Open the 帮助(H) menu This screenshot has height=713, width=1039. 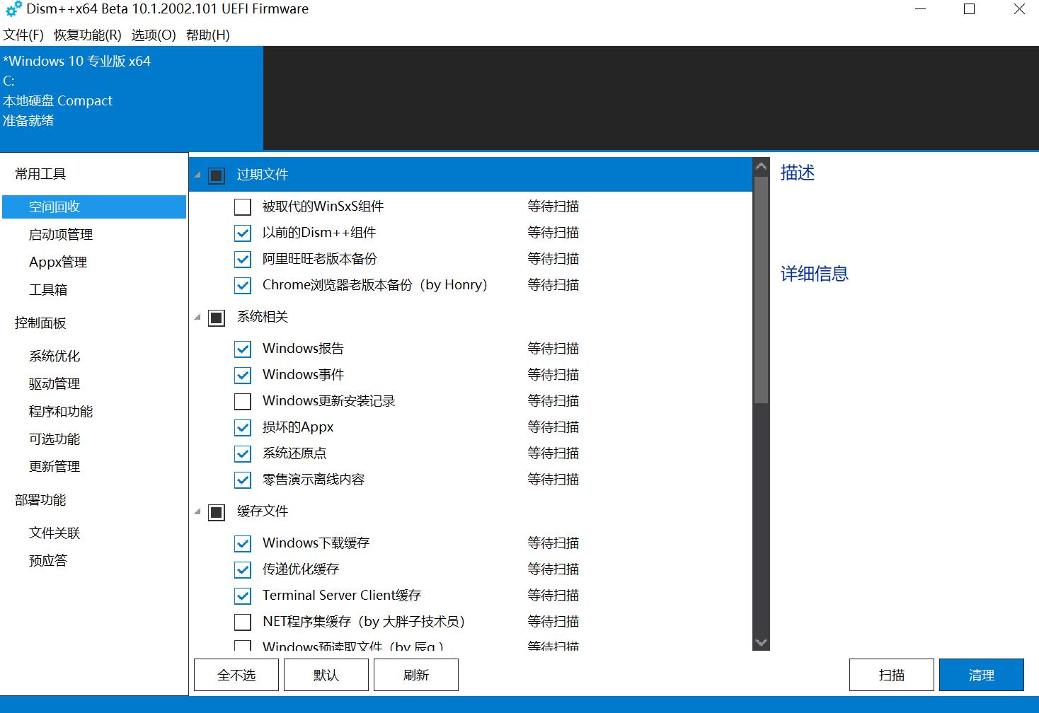click(206, 34)
